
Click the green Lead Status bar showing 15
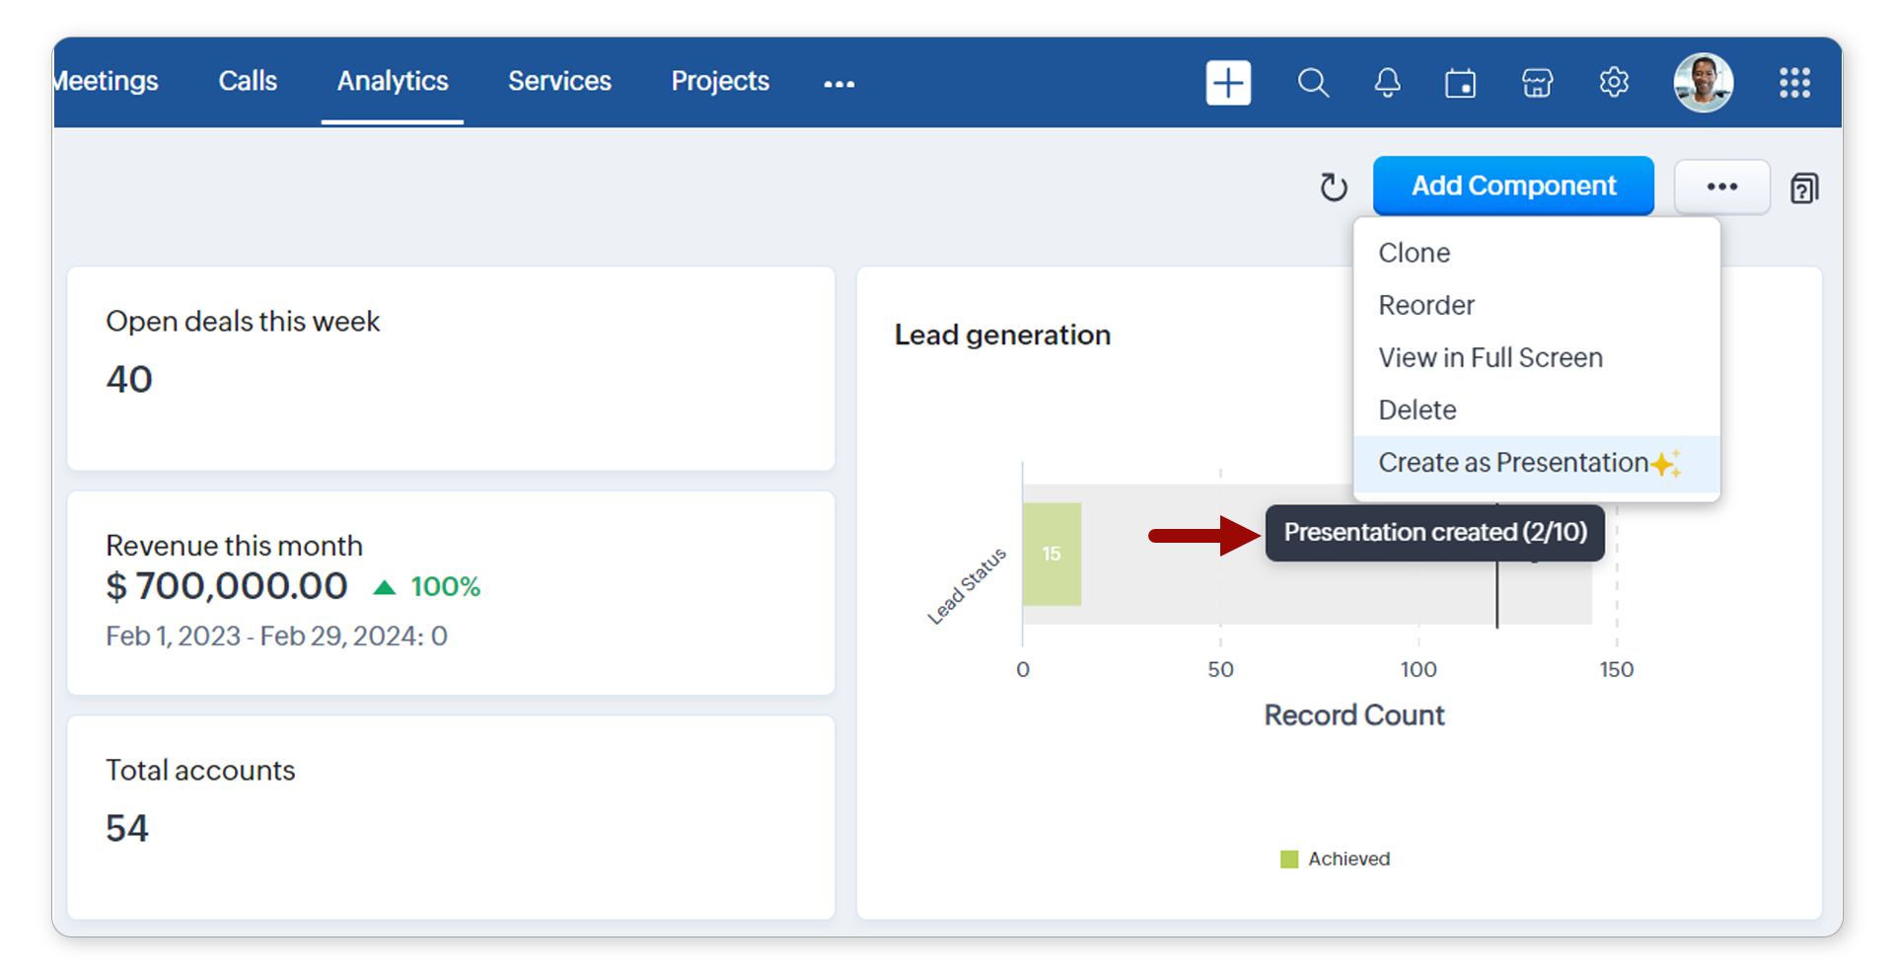1051,554
